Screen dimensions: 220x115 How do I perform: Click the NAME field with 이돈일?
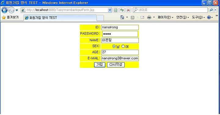(x=120, y=40)
